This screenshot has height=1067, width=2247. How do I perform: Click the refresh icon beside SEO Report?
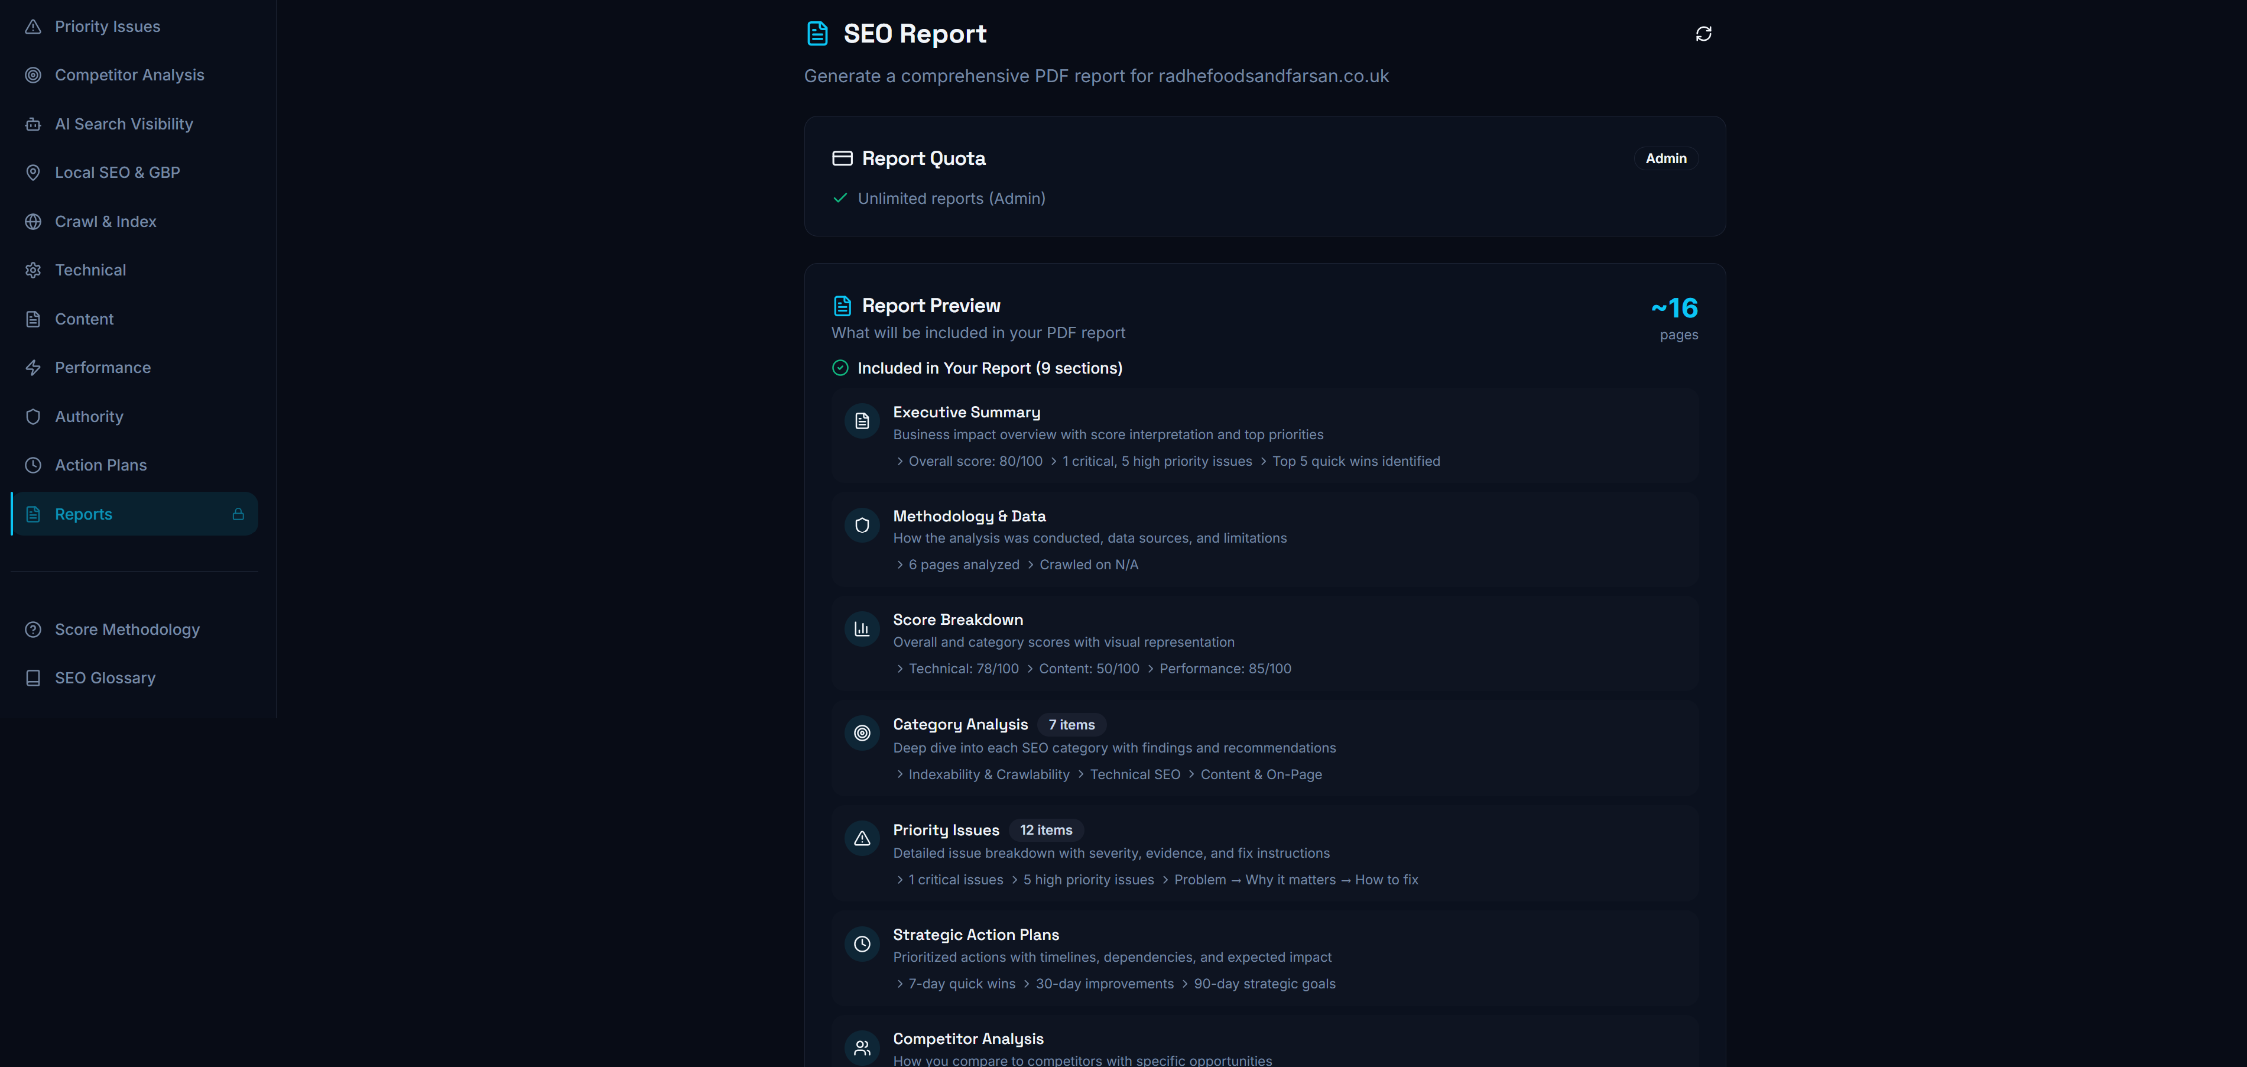tap(1703, 34)
